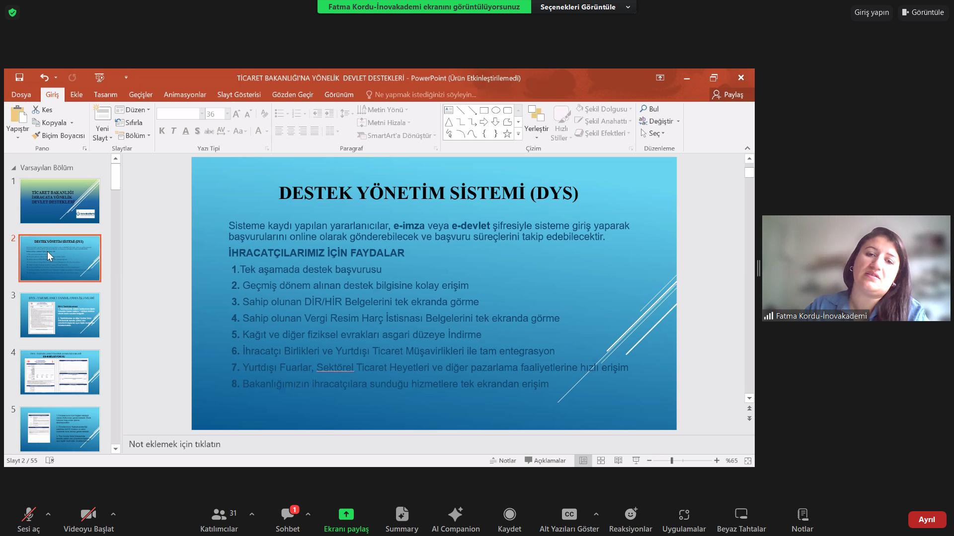The image size is (954, 536).
Task: Click the Kaydet record icon
Action: 509,514
